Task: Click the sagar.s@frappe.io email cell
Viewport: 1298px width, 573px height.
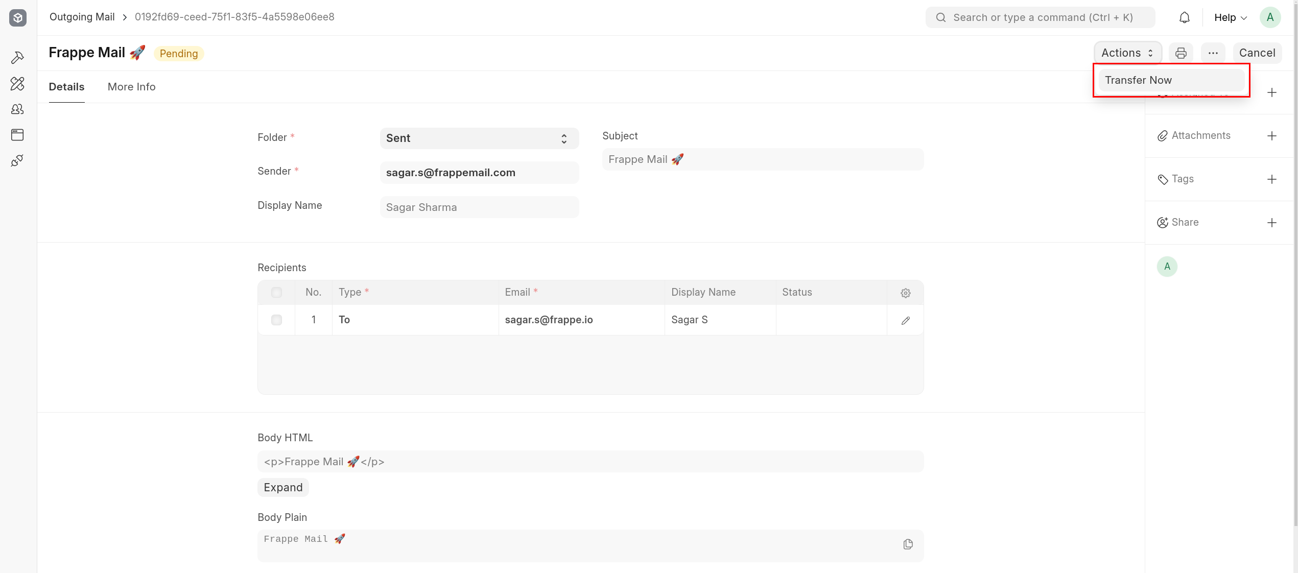Action: pyautogui.click(x=581, y=320)
